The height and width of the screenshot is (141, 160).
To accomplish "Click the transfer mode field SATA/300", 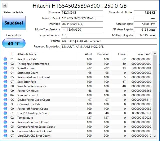I will (x=82, y=30).
